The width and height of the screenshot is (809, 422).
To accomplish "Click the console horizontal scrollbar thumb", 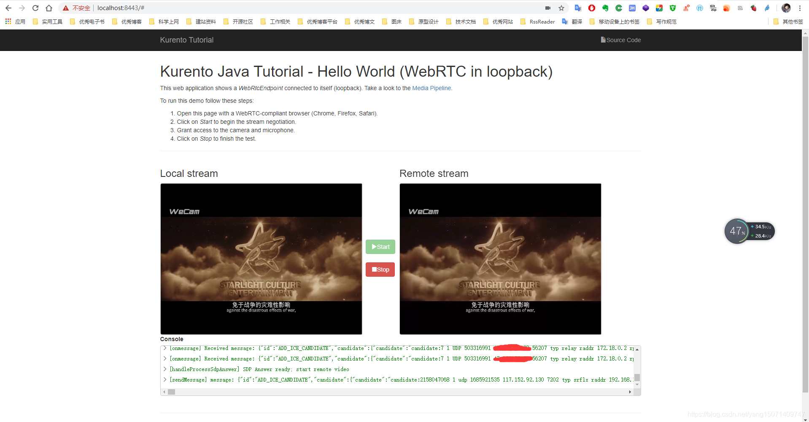I will pyautogui.click(x=171, y=392).
